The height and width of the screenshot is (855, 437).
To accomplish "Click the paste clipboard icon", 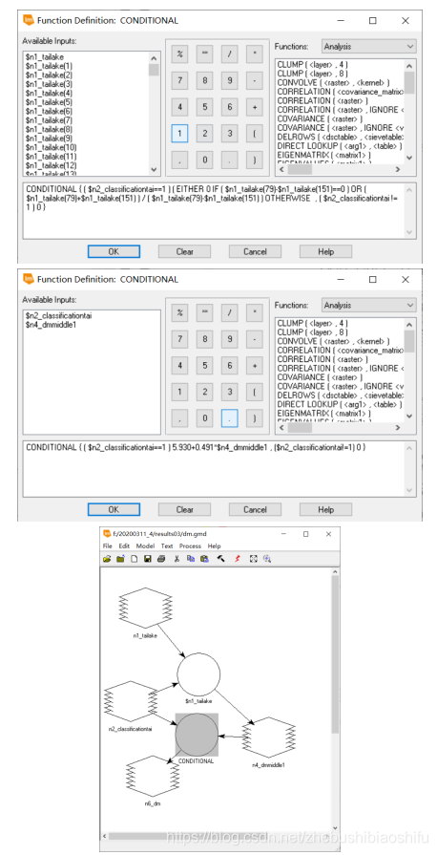I will [x=204, y=559].
